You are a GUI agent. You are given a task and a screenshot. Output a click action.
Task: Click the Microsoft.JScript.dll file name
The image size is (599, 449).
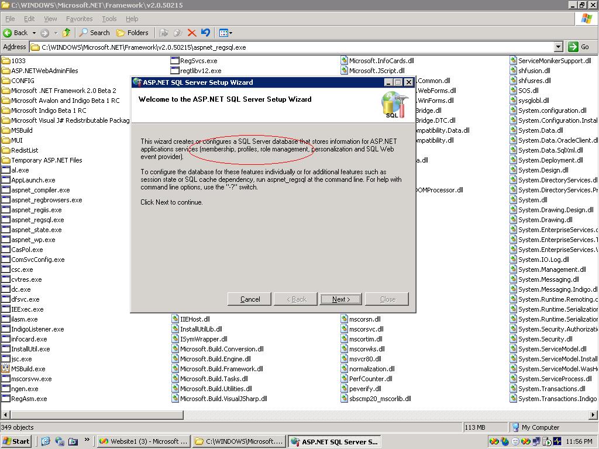[x=377, y=71]
